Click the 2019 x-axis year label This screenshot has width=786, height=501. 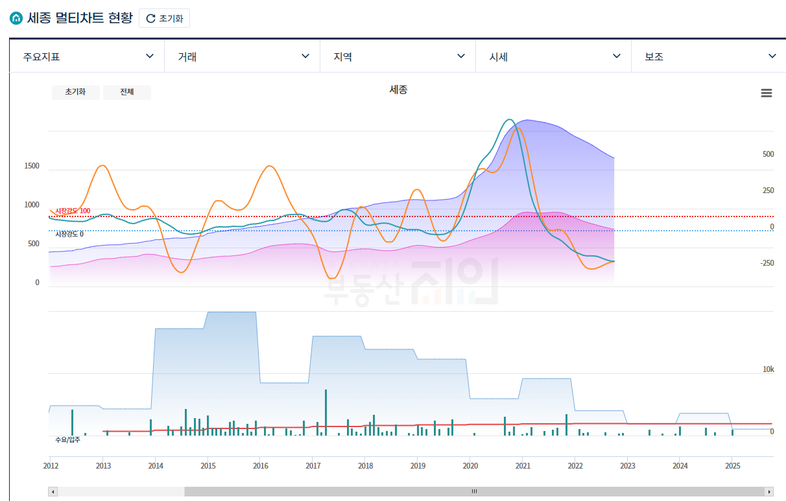[x=418, y=465]
